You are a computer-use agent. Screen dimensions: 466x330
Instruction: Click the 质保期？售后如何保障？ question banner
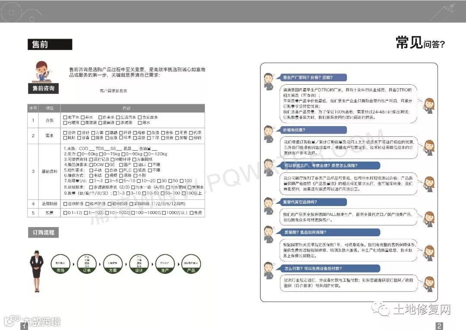click(327, 232)
